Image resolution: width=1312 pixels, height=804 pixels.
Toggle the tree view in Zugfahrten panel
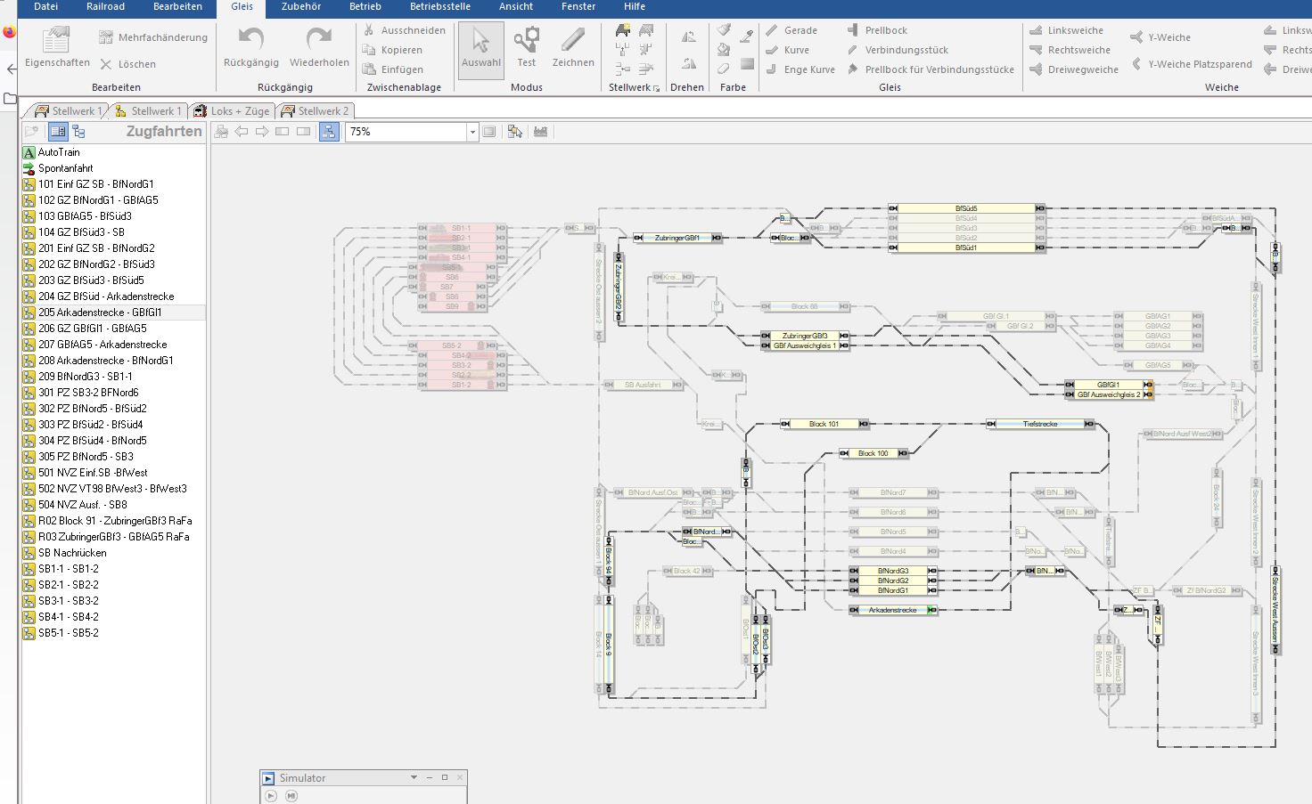[78, 132]
